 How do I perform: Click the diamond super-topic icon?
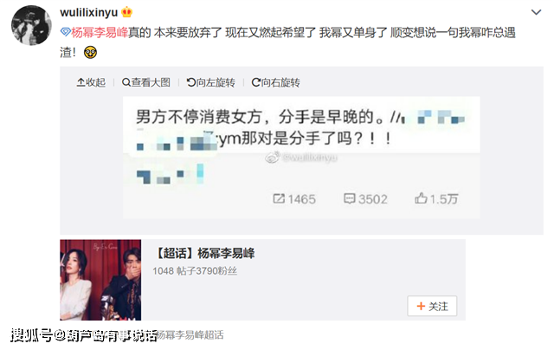click(66, 32)
